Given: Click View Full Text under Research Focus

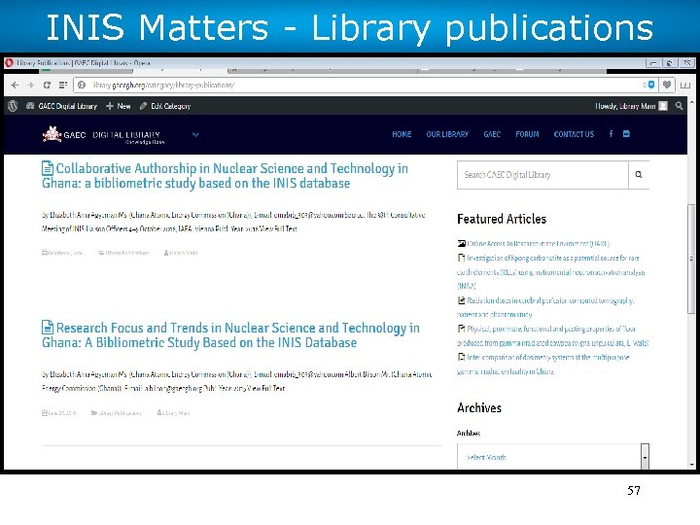Looking at the screenshot, I should coord(266,388).
